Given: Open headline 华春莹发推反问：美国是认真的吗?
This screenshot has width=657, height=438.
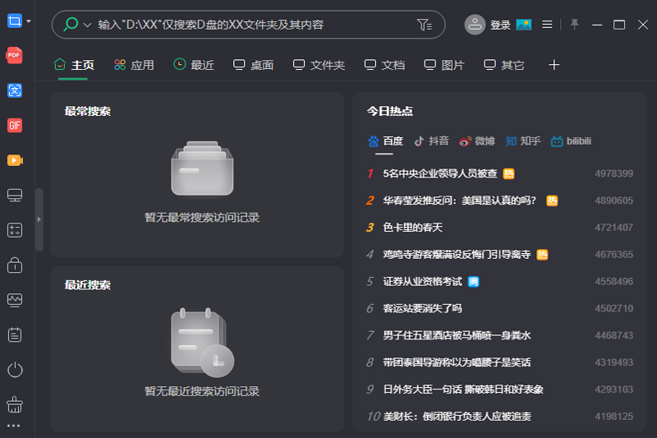Looking at the screenshot, I should (x=460, y=201).
